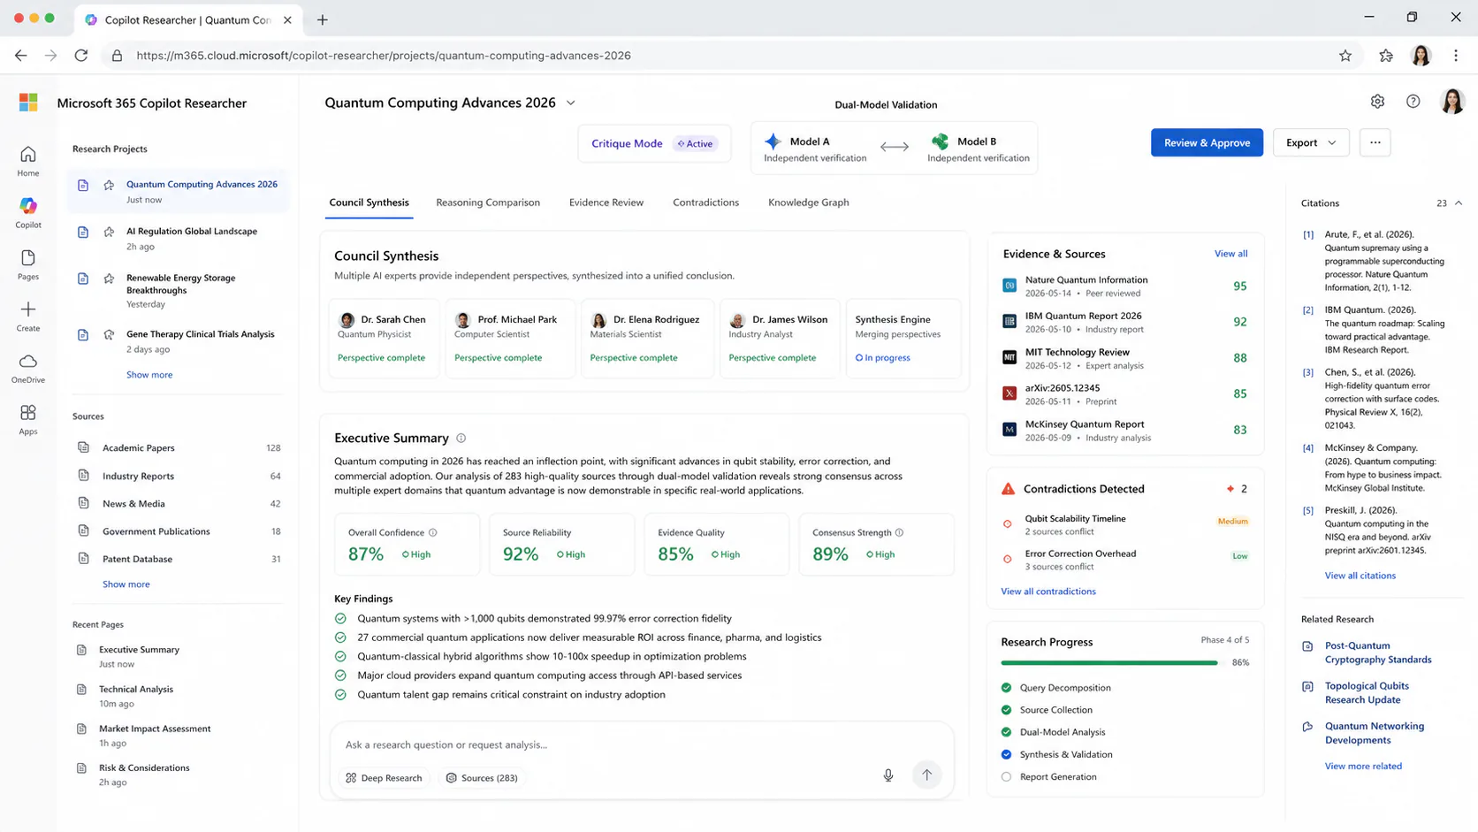This screenshot has width=1478, height=832.
Task: Open the settings gear icon
Action: tap(1377, 102)
